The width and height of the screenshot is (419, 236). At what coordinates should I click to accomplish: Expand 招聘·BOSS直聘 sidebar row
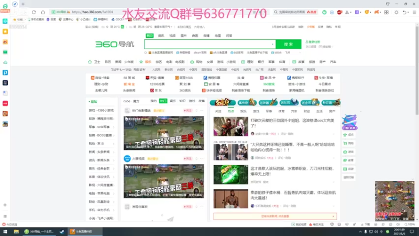102,135
